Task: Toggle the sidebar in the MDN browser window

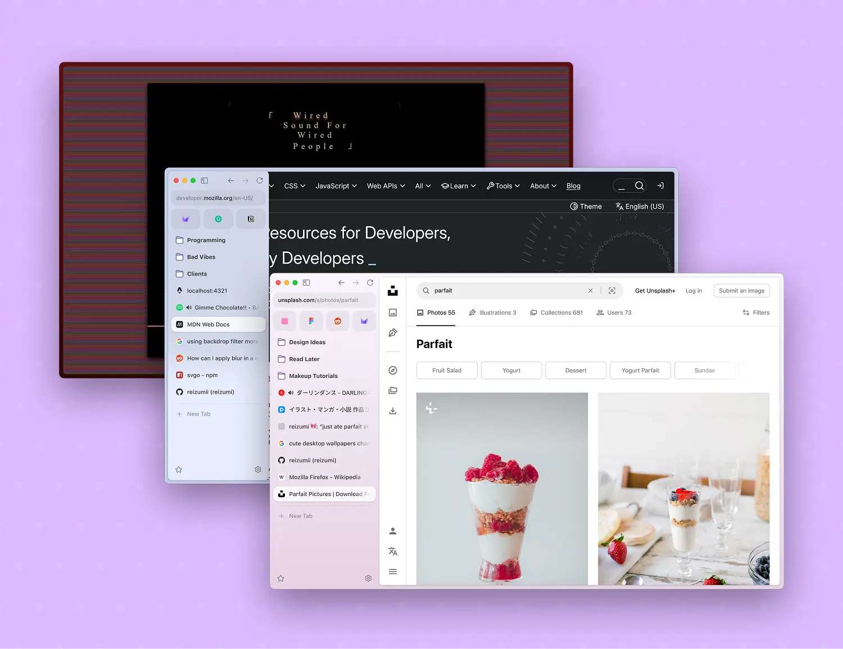Action: pyautogui.click(x=205, y=181)
